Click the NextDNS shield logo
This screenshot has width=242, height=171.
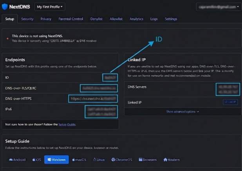point(5,7)
